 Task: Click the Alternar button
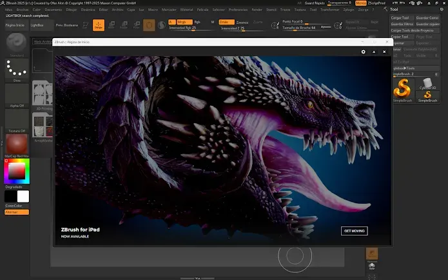[x=17, y=212]
